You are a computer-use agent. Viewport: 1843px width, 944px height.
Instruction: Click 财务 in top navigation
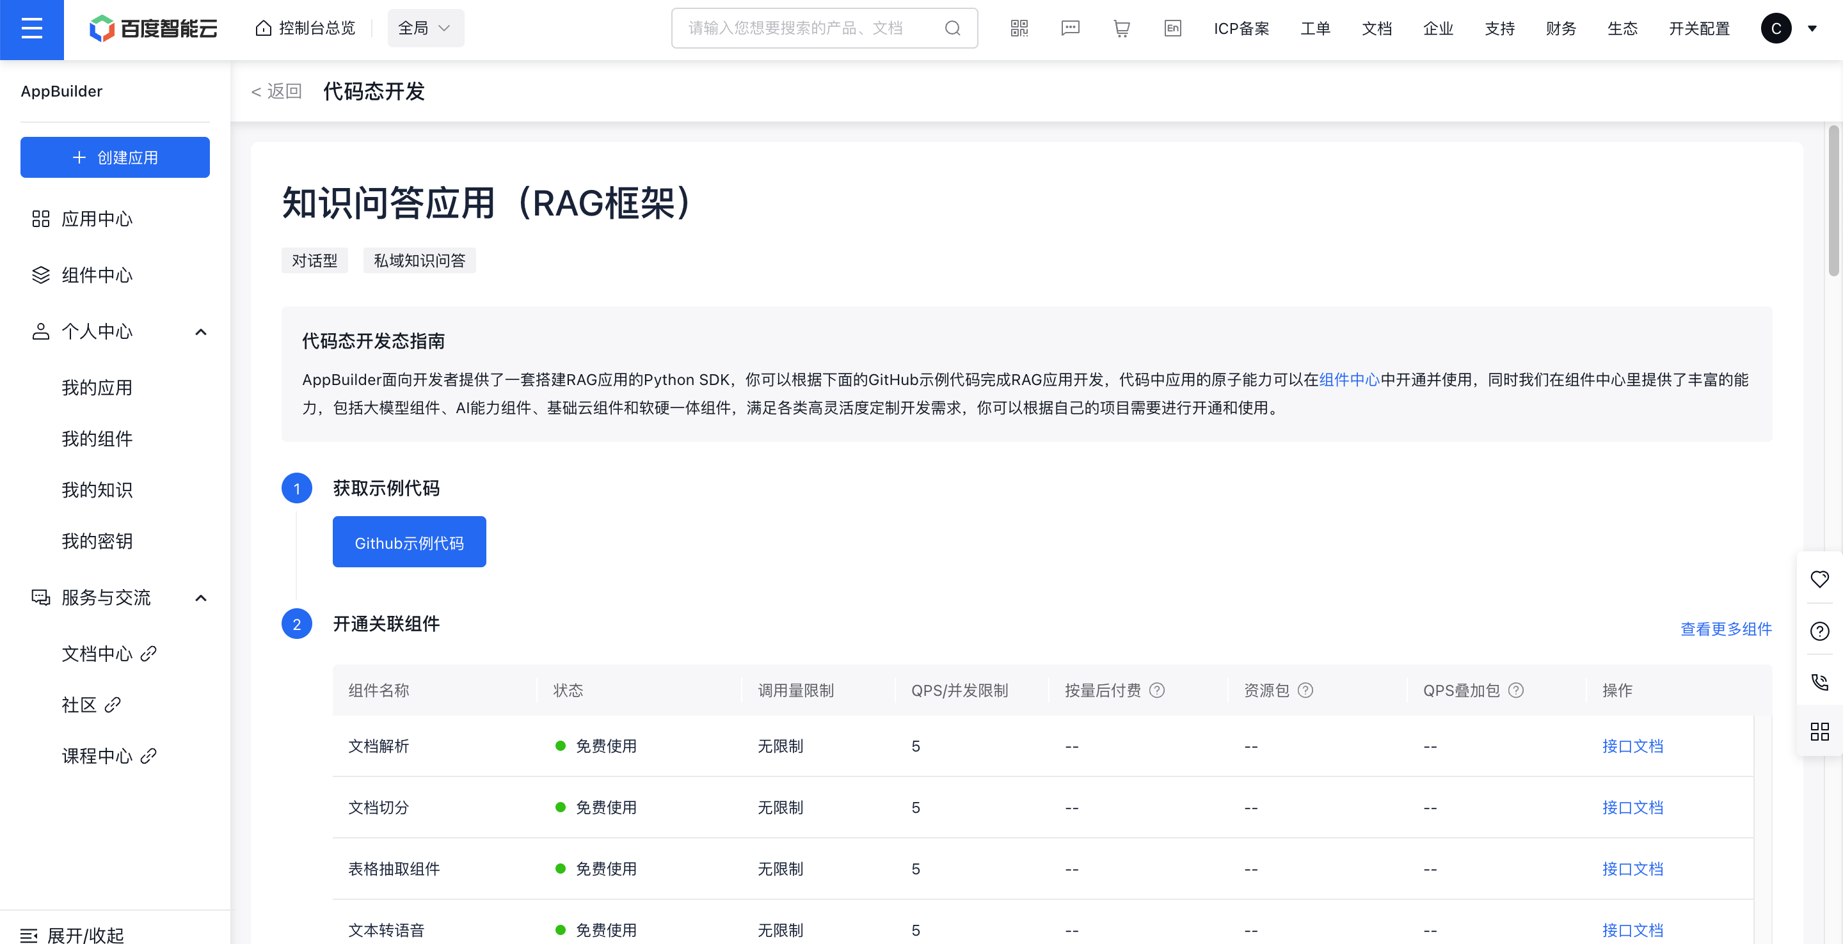click(1561, 29)
